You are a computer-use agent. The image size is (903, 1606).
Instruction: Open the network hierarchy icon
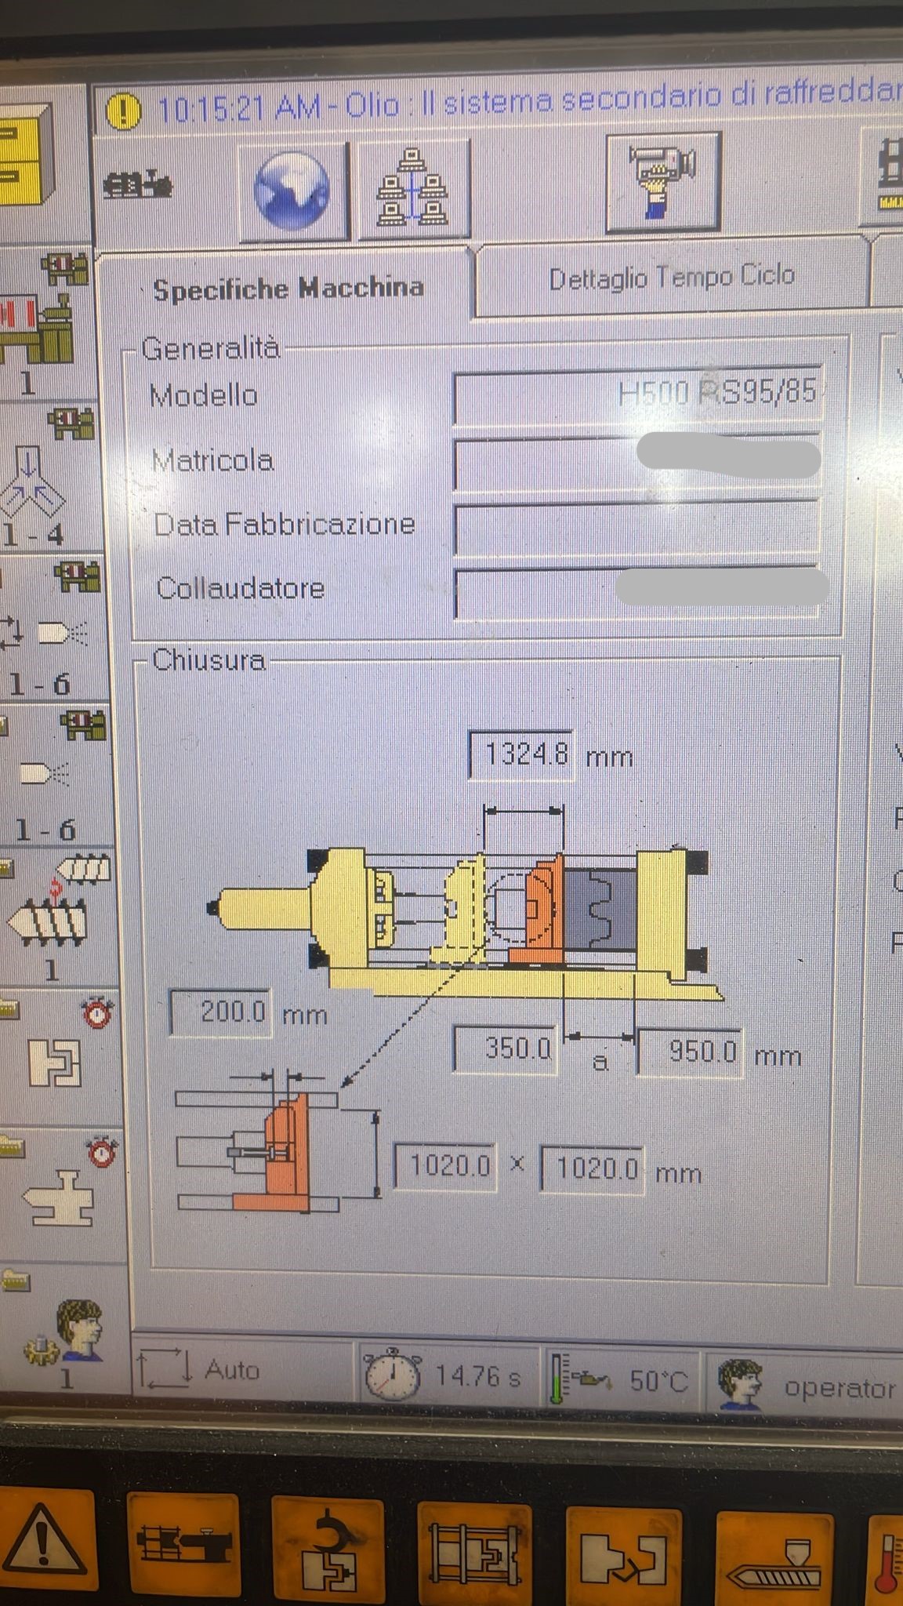(x=413, y=189)
